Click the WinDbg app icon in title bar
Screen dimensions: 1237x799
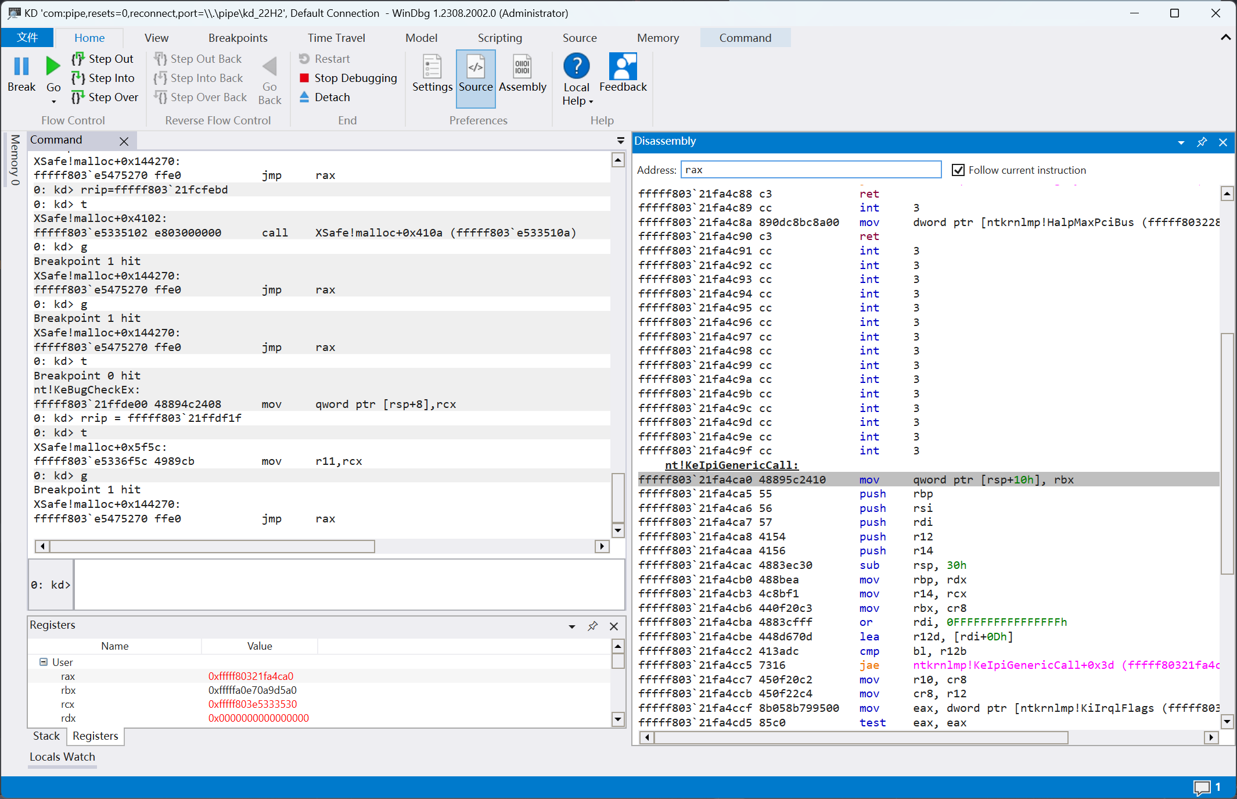pyautogui.click(x=14, y=13)
